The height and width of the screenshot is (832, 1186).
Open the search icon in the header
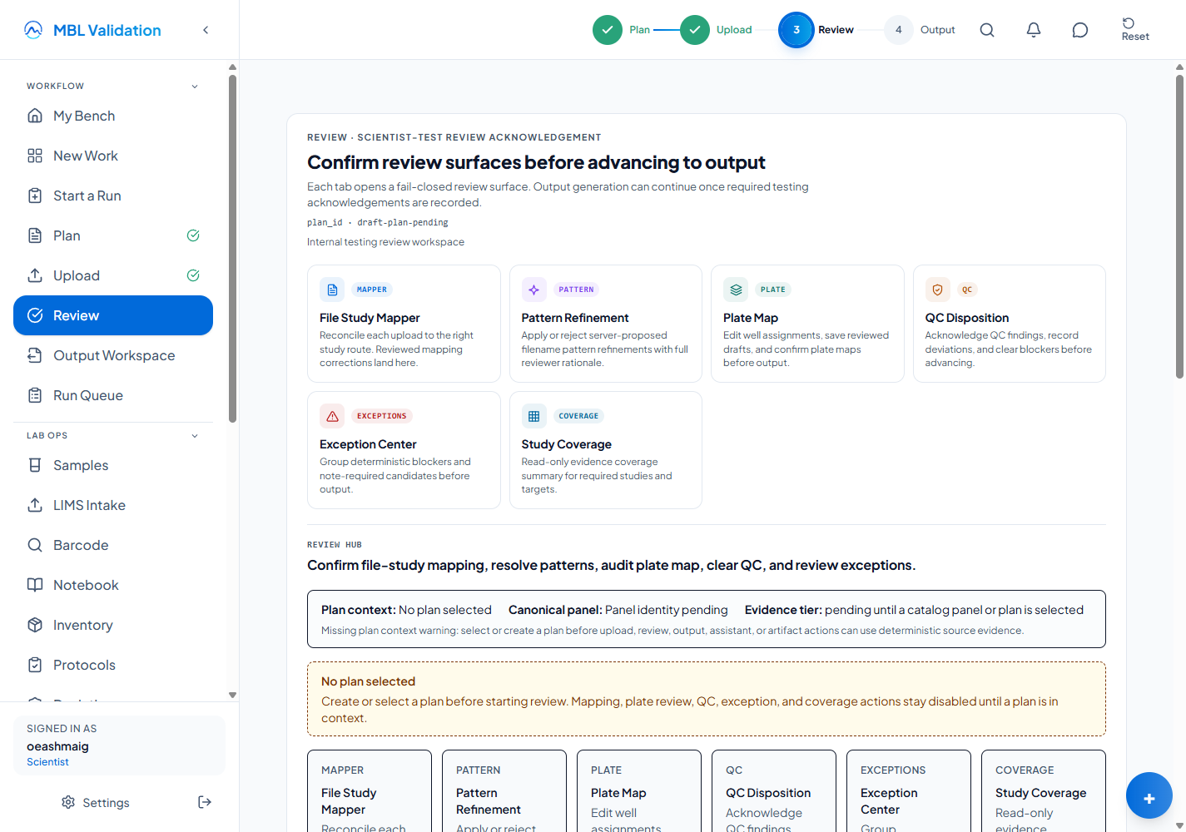click(987, 30)
